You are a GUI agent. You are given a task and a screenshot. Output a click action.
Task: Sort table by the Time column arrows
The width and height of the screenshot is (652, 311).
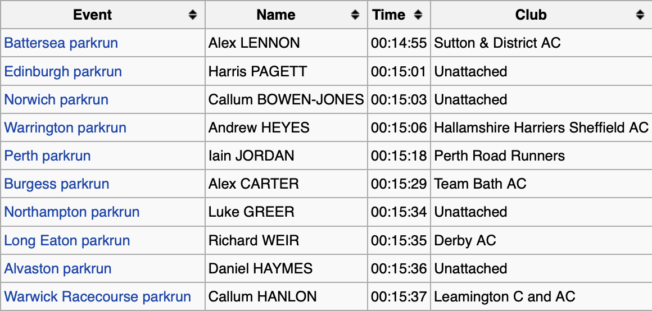tap(418, 15)
